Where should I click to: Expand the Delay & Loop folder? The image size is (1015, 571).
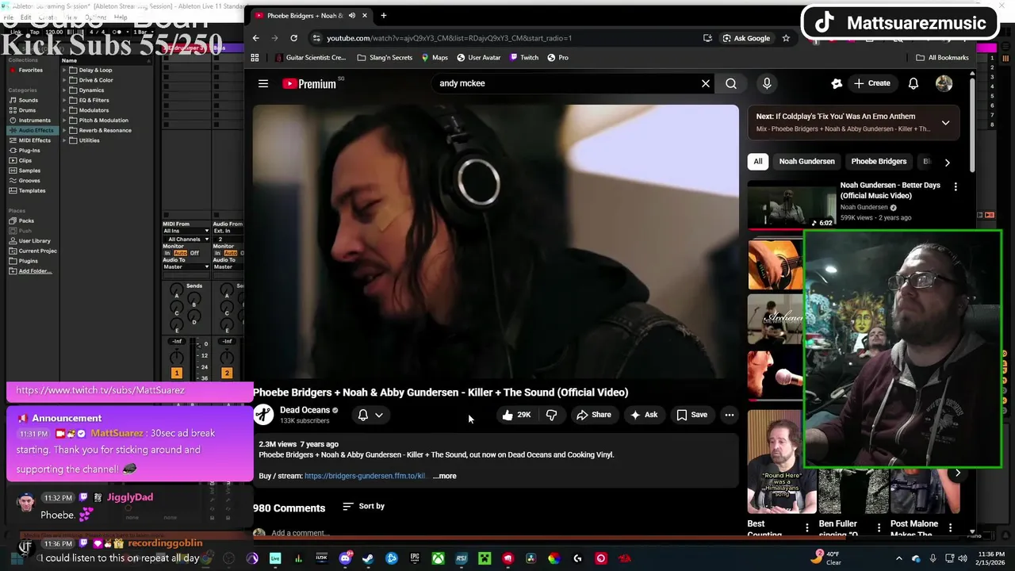[65, 70]
